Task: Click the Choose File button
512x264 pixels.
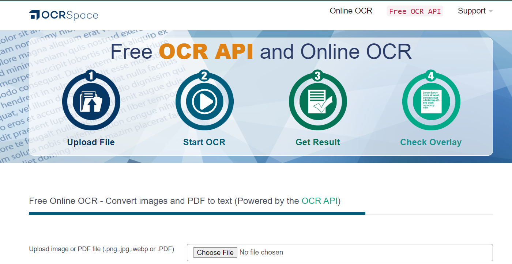Action: point(215,252)
